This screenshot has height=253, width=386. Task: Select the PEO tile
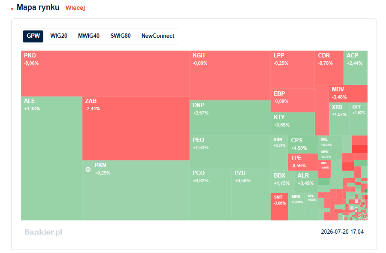point(230,152)
